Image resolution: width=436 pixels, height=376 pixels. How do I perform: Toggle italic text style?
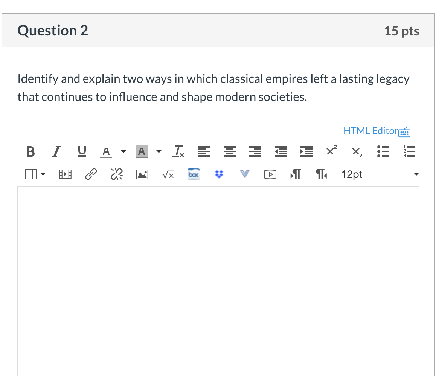[x=56, y=151]
